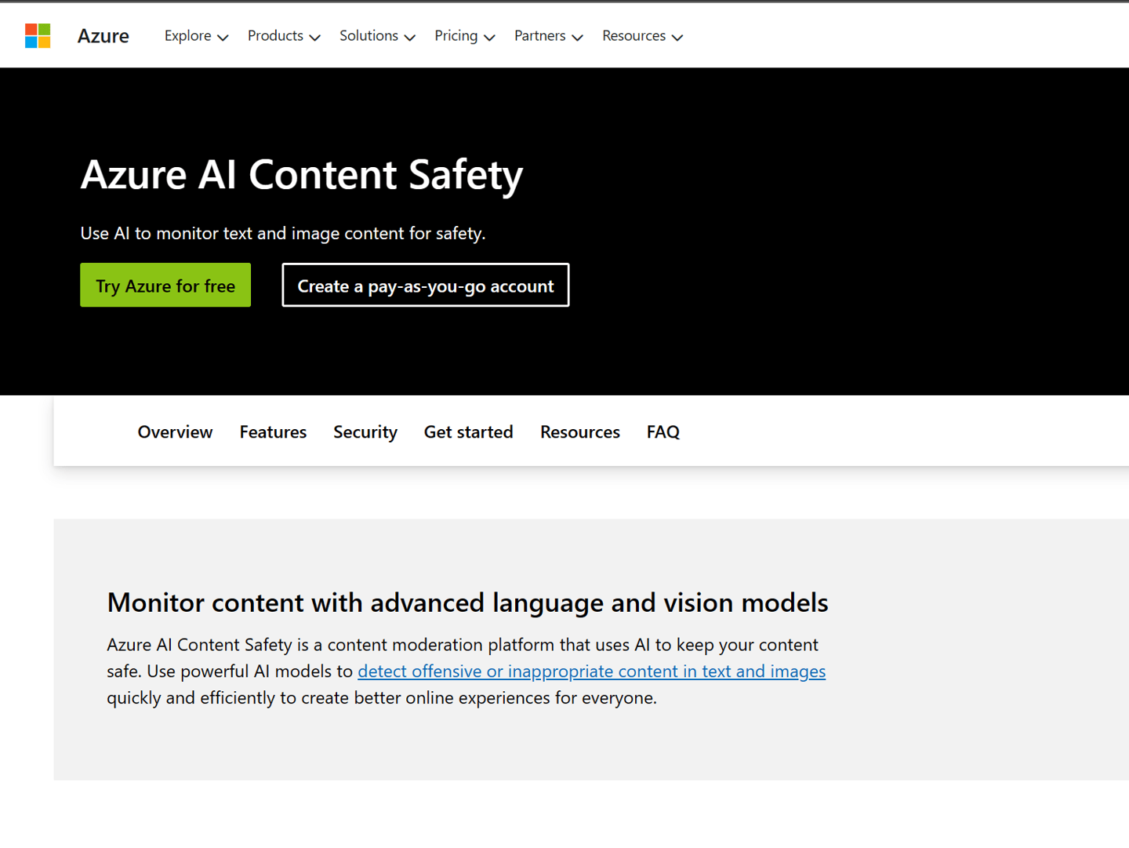This screenshot has width=1129, height=848.
Task: Expand the Products dropdown
Action: pyautogui.click(x=283, y=36)
